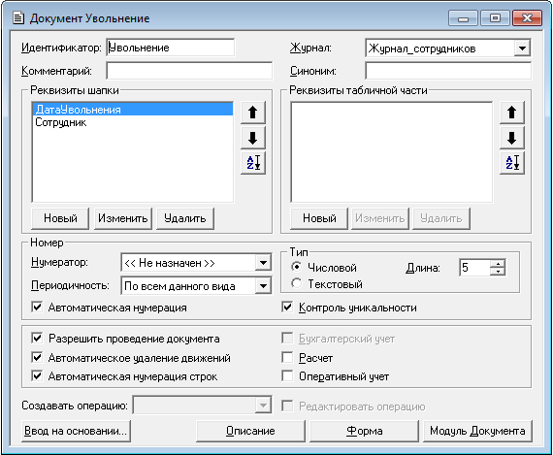Screen dimensions: 553x455
Task: Maximize the Документ Увольнение window
Action: pyautogui.click(x=495, y=18)
